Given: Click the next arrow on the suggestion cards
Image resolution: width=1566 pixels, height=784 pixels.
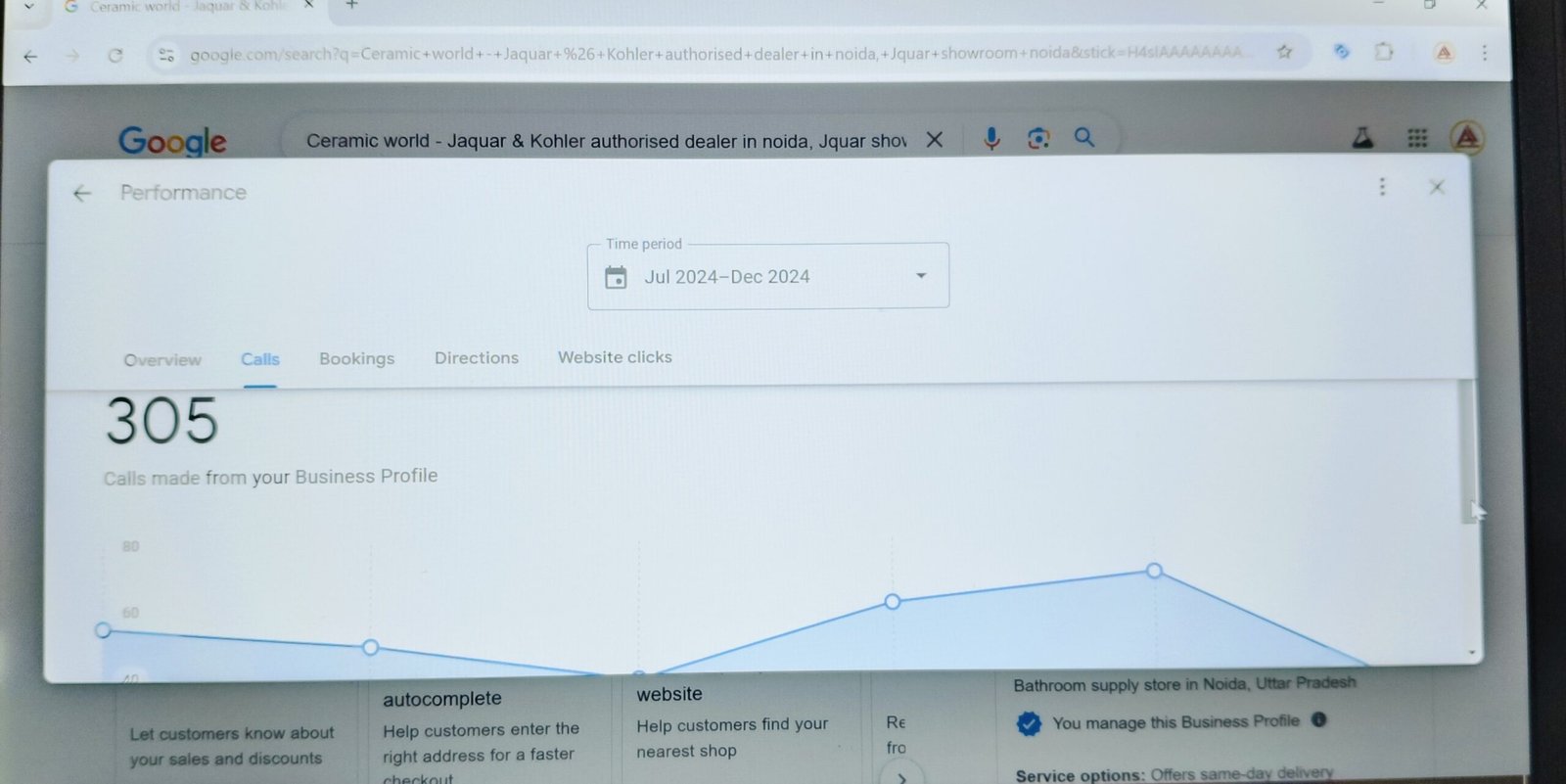Looking at the screenshot, I should pyautogui.click(x=901, y=777).
